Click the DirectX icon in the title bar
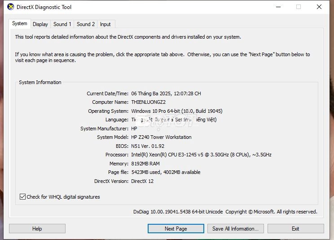 [10, 7]
